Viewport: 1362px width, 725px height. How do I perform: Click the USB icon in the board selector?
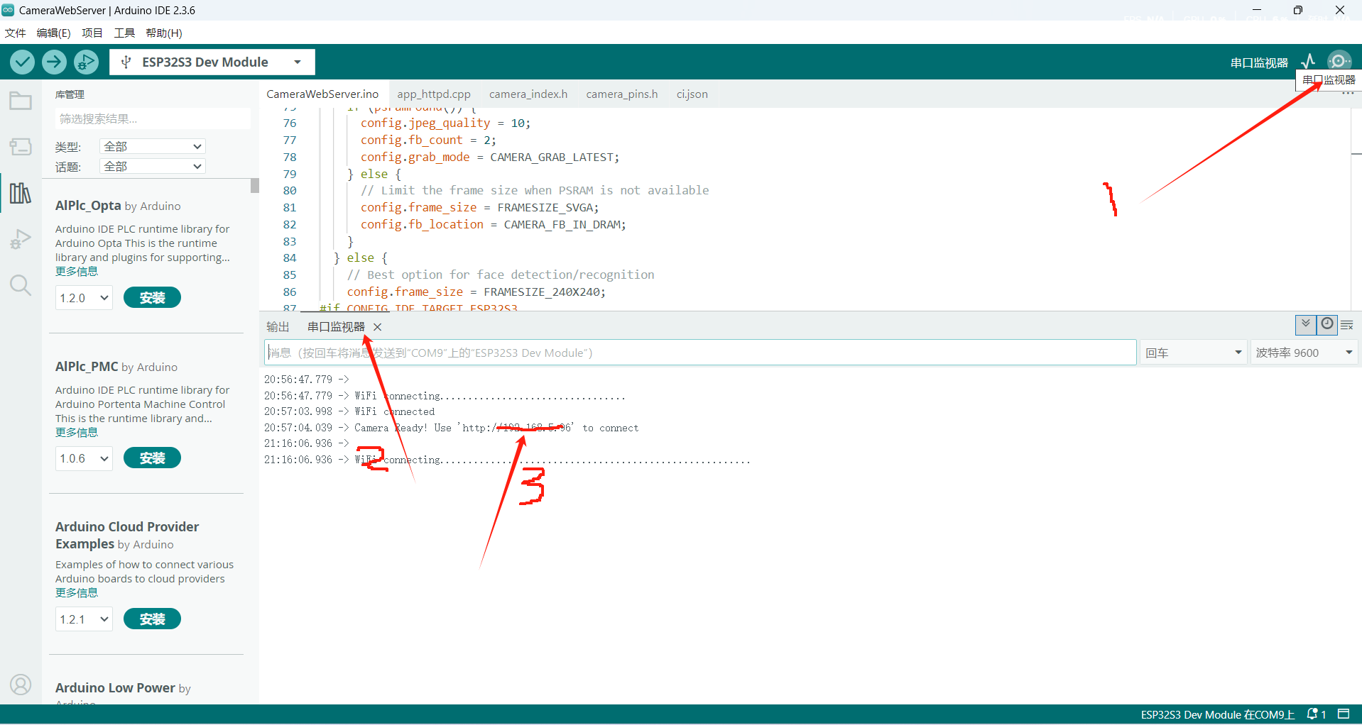pos(126,62)
